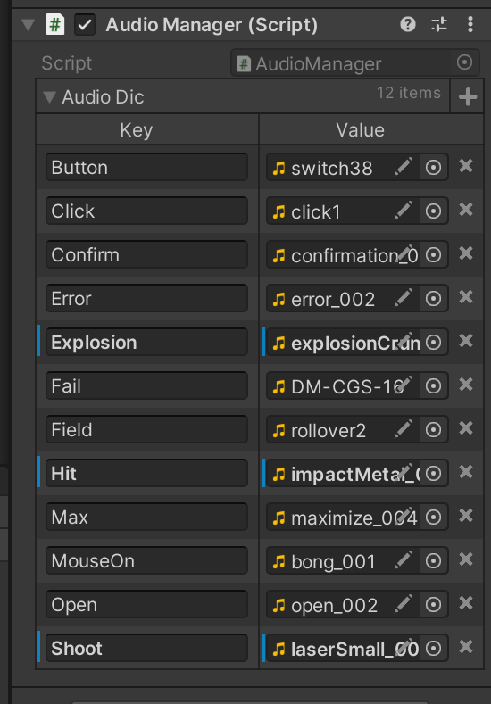
Task: Remove the Fail entry with its X
Action: 466,385
